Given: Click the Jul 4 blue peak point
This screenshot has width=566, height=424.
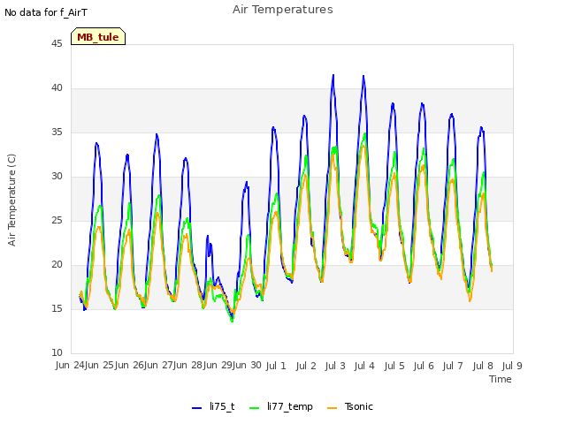Looking at the screenshot, I should coord(363,76).
